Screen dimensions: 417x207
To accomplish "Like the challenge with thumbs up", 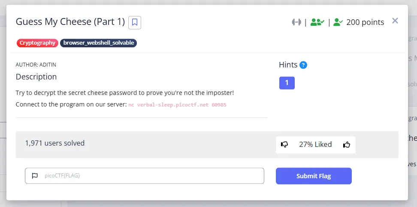I will (347, 144).
